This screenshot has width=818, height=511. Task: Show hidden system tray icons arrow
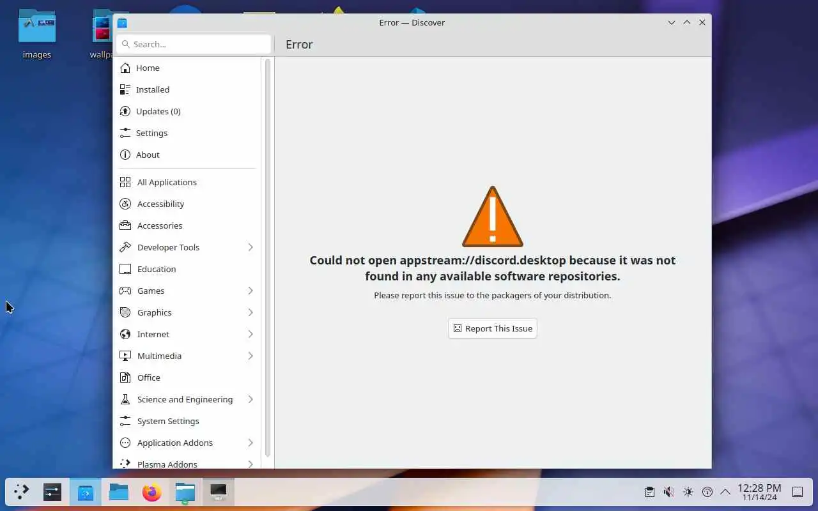725,492
